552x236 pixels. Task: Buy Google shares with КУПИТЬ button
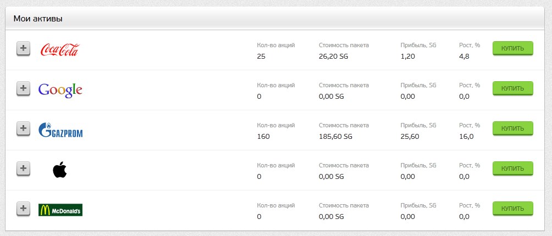click(512, 88)
